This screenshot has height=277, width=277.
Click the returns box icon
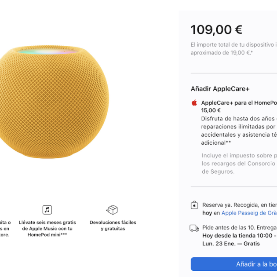[112, 210]
